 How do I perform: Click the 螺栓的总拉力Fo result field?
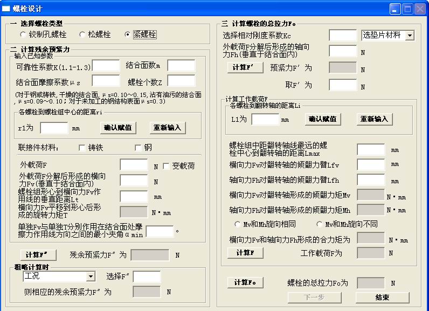point(371,283)
